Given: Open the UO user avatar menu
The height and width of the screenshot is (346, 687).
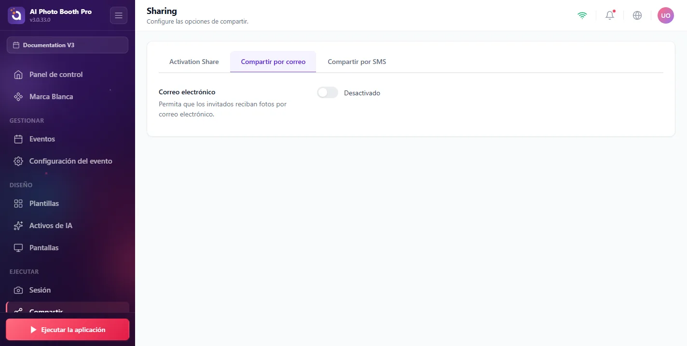Looking at the screenshot, I should click(666, 15).
